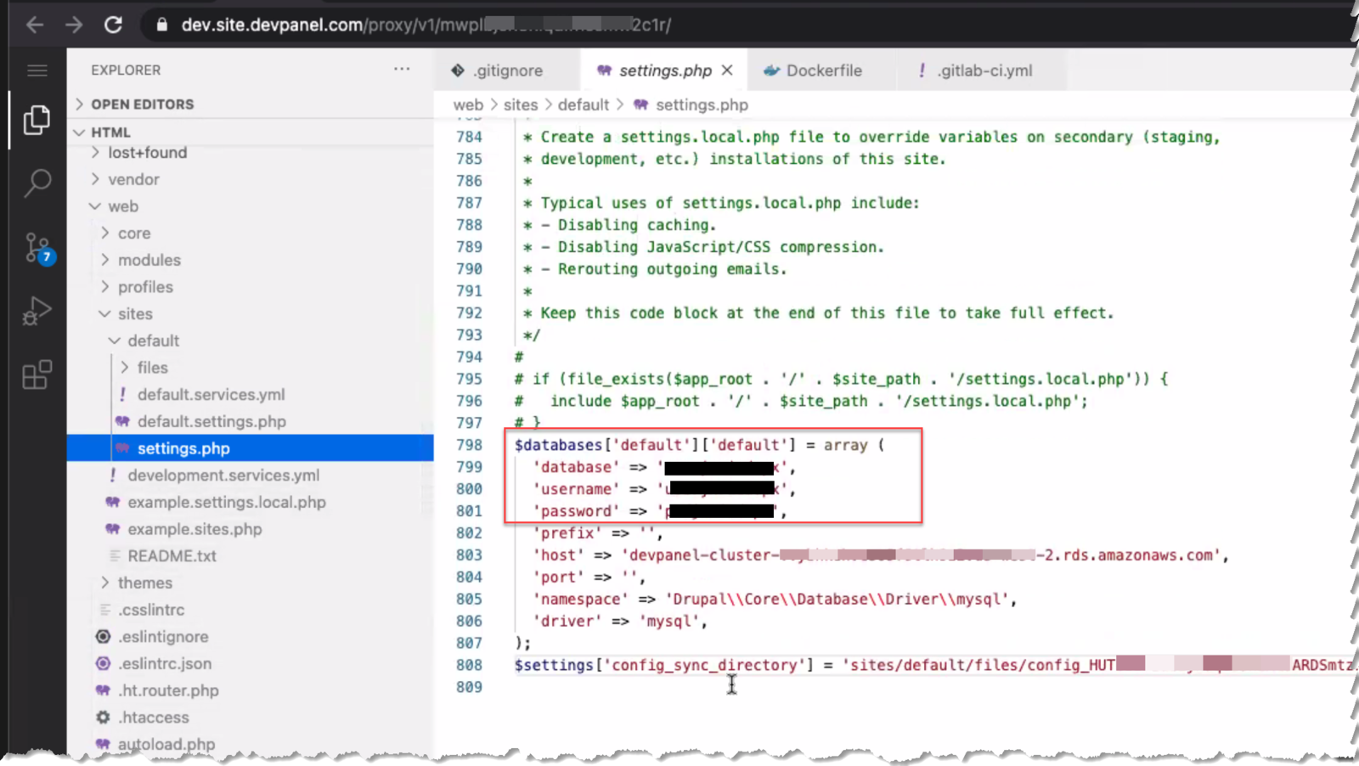The image size is (1359, 766).
Task: Open the Search view icon
Action: pos(37,183)
